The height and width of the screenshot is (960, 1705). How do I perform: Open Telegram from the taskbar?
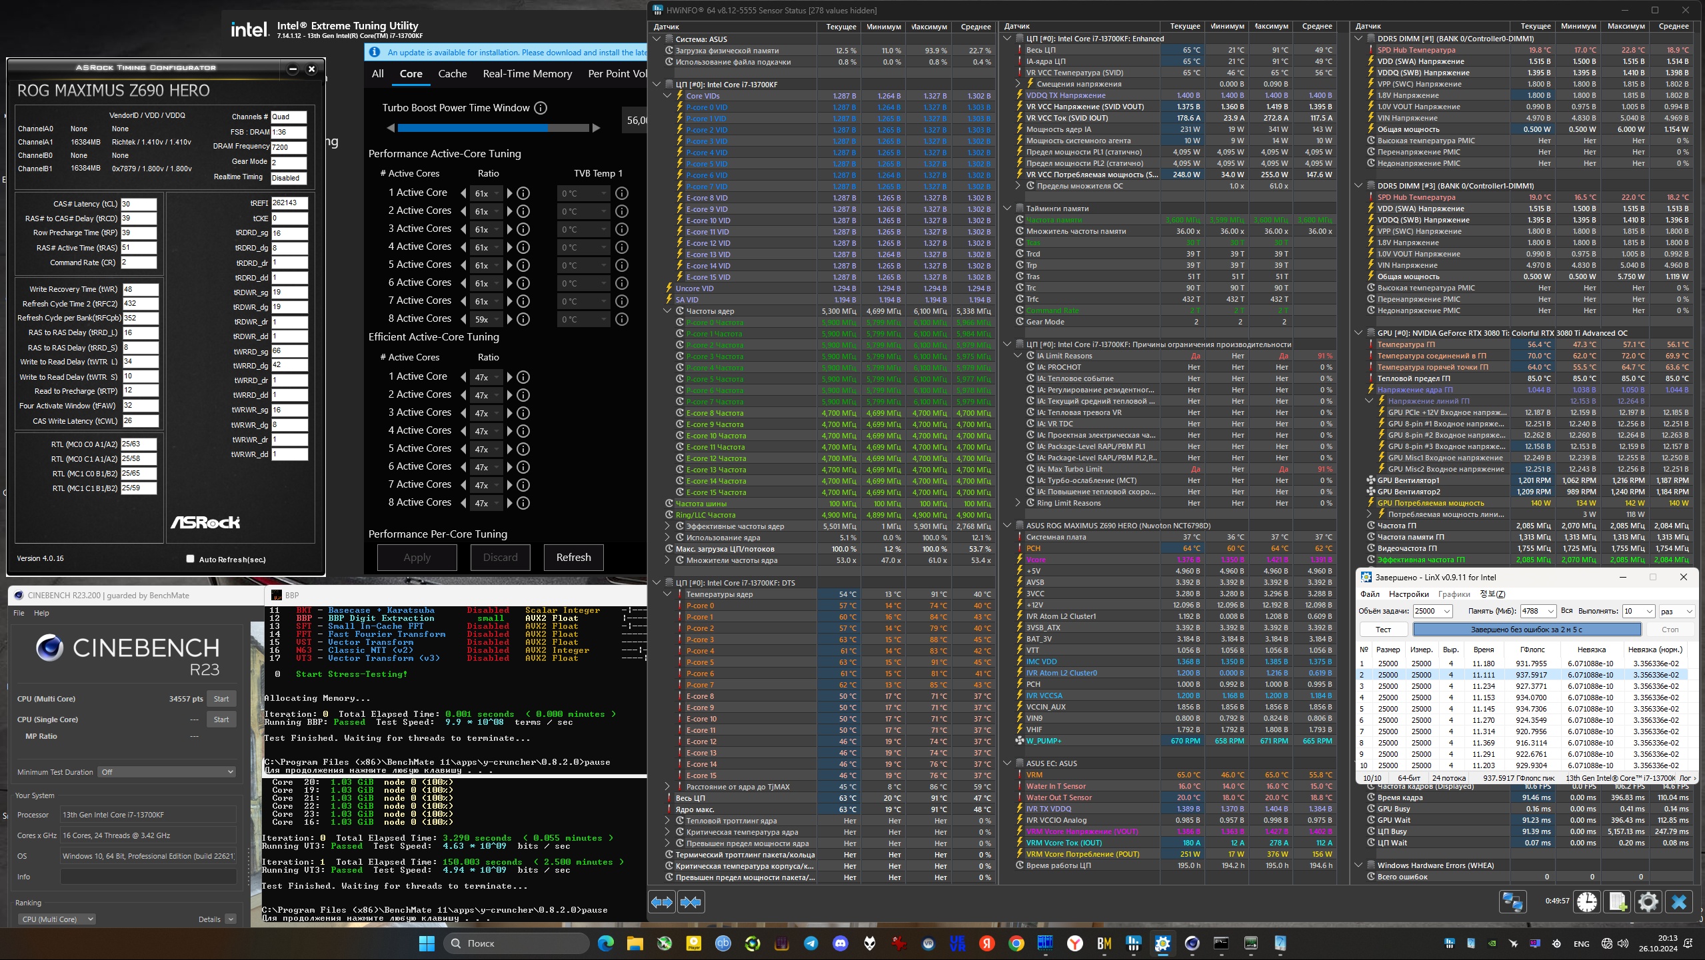click(x=811, y=943)
